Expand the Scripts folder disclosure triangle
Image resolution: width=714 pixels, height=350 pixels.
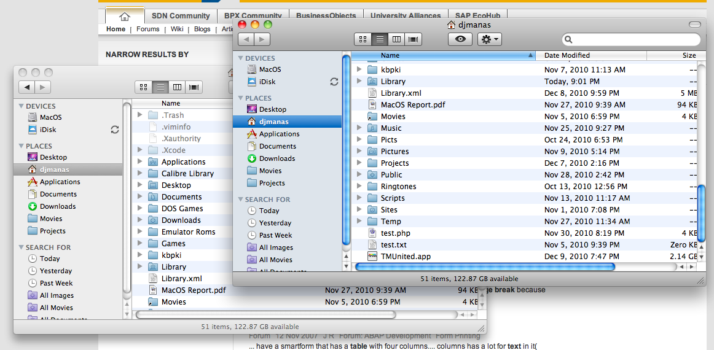(x=359, y=198)
